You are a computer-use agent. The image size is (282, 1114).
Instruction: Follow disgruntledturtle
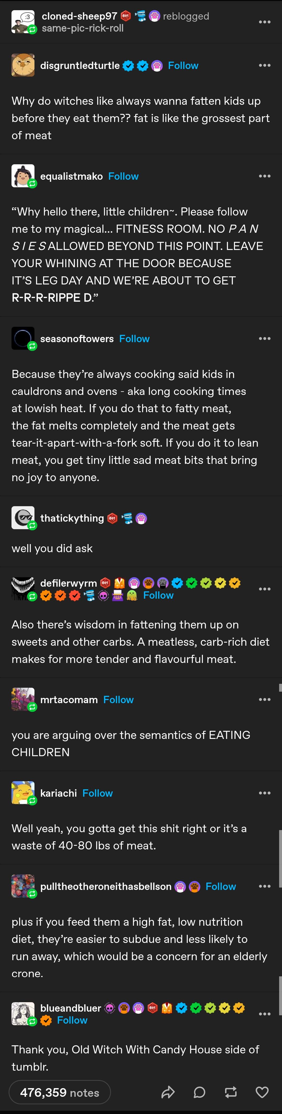click(x=183, y=65)
